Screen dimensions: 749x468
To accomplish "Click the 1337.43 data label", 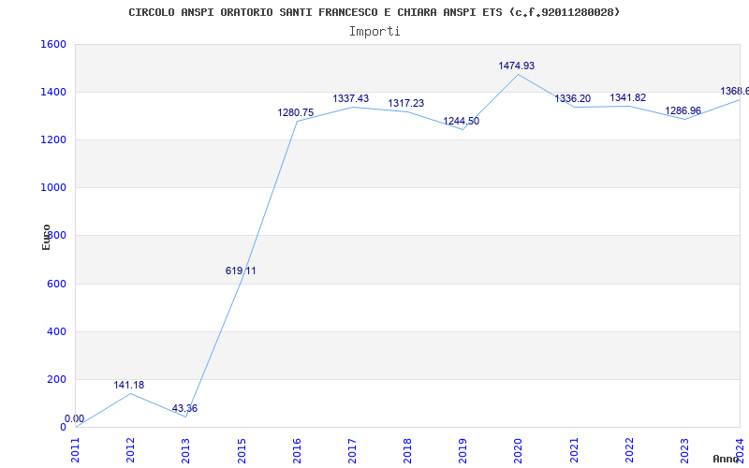I will pos(350,99).
